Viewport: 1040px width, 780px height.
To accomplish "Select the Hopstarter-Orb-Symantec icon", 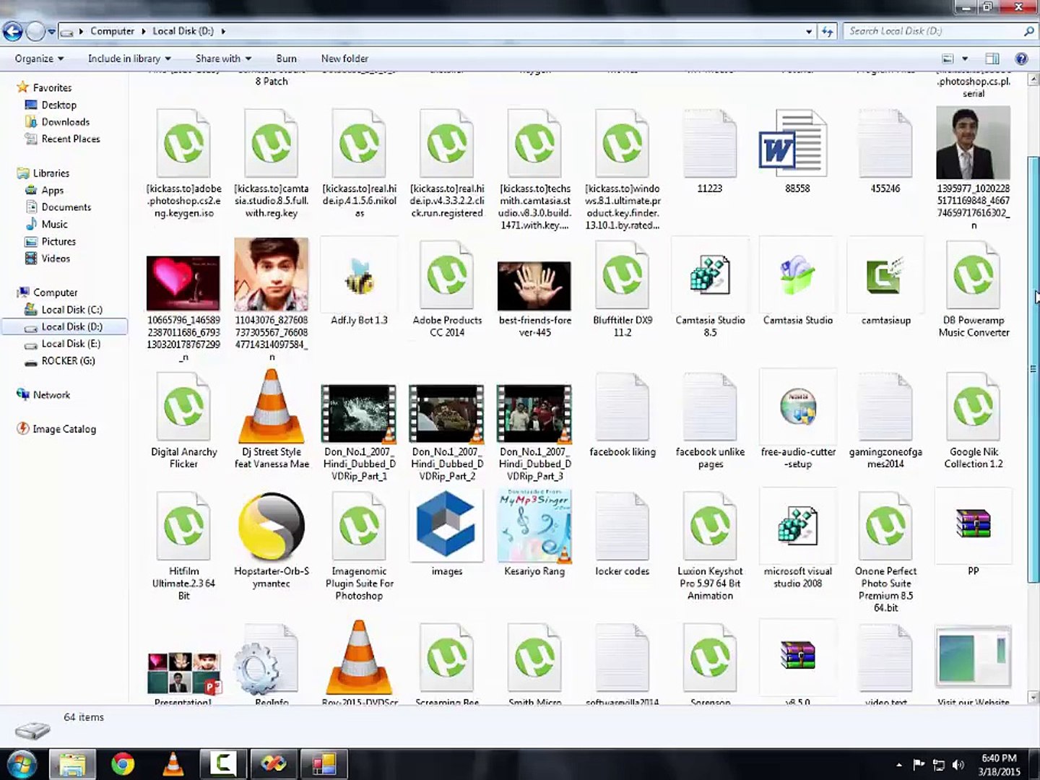I will [272, 526].
